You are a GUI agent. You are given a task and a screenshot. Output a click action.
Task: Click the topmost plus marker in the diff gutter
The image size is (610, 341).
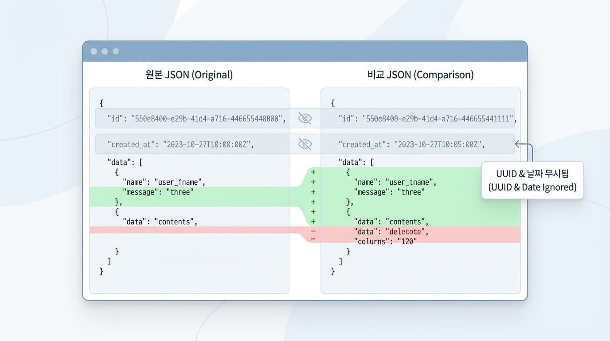pos(313,172)
